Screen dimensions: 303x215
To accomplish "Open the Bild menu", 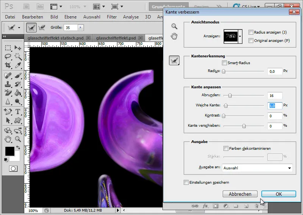I will 54,17.
